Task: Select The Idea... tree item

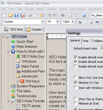Action: [x=25, y=91]
